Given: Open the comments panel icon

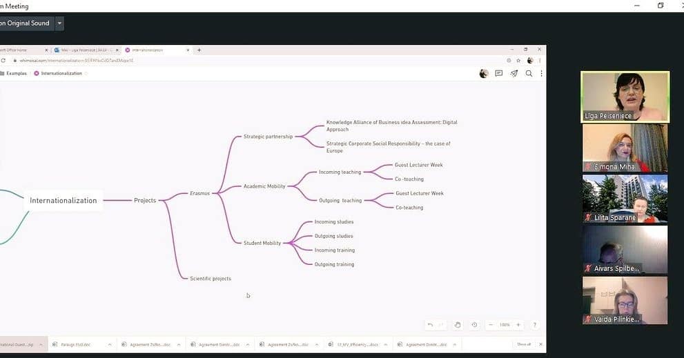Looking at the screenshot, I should pos(499,74).
